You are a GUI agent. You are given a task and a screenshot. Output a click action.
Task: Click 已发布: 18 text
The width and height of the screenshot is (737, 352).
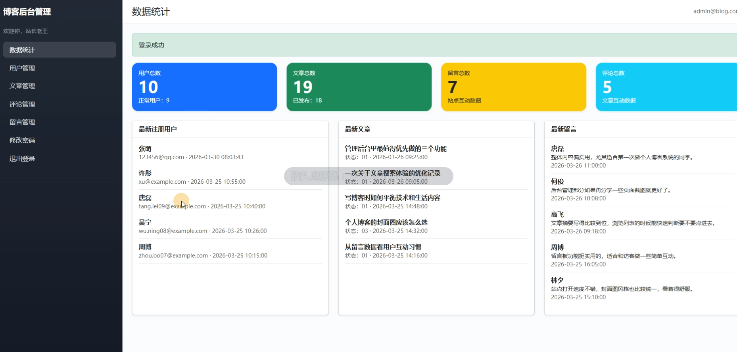pyautogui.click(x=307, y=101)
